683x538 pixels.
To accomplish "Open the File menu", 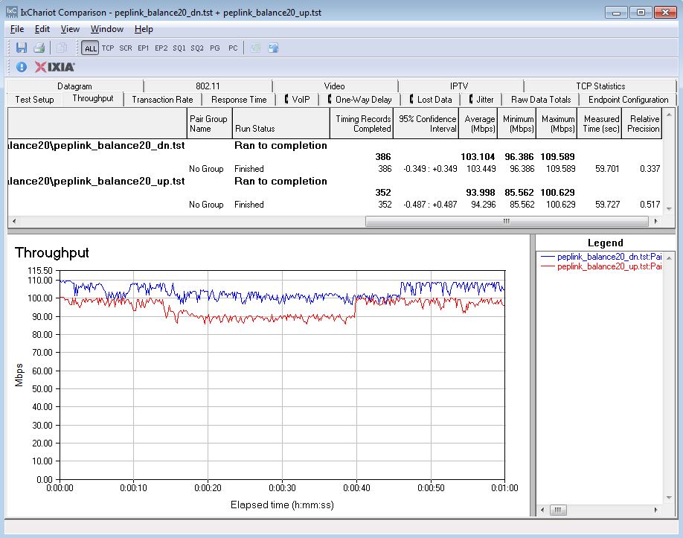I will [17, 29].
